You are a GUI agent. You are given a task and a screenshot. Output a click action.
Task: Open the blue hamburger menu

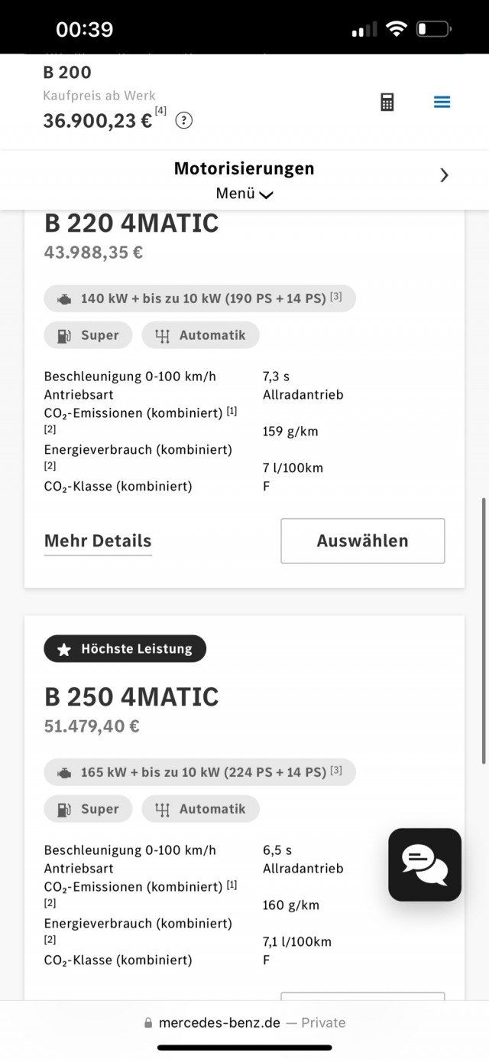click(442, 102)
